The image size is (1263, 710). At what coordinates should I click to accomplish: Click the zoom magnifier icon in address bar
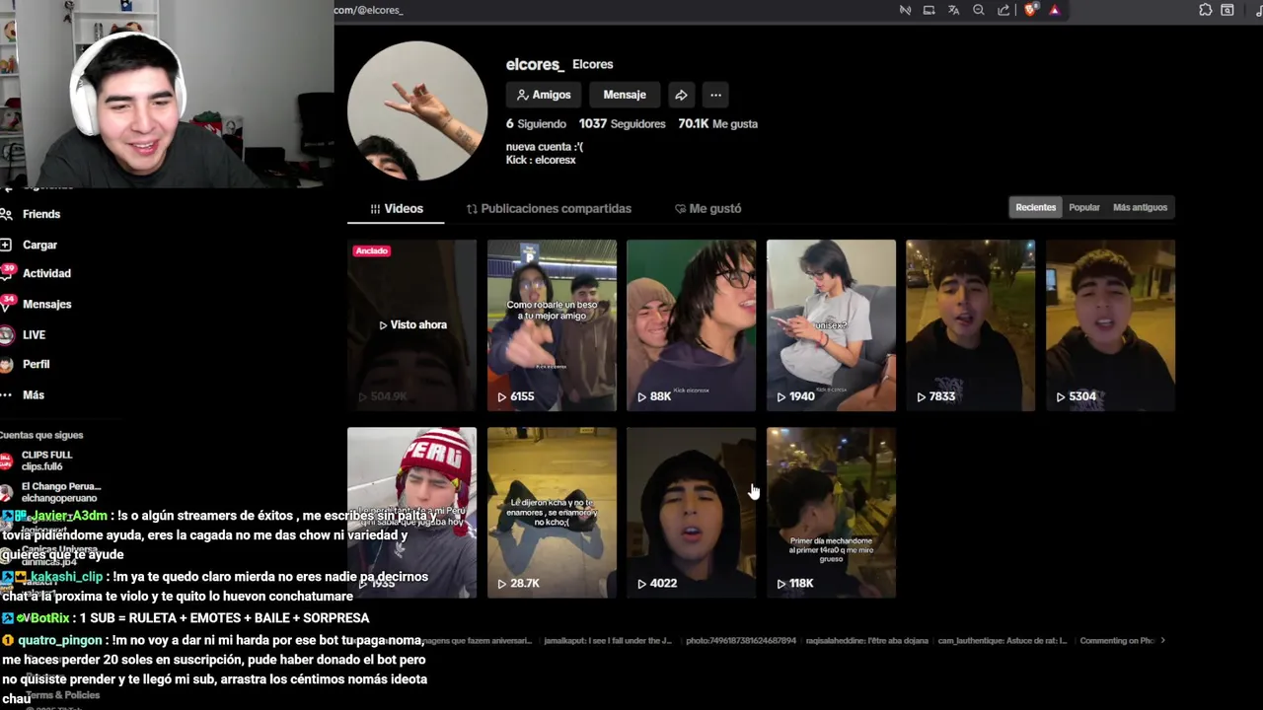pos(979,10)
